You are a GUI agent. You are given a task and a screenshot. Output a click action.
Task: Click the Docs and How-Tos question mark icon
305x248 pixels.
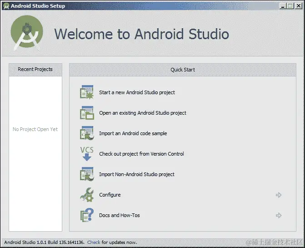tap(87, 215)
